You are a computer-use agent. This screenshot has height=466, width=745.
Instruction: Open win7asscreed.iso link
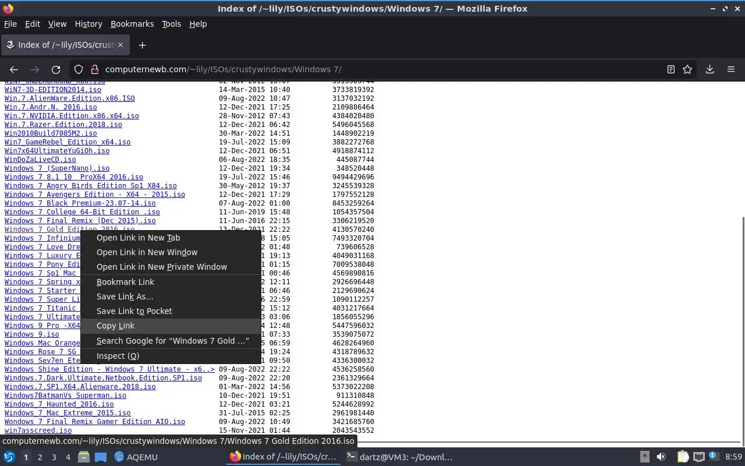pyautogui.click(x=38, y=430)
